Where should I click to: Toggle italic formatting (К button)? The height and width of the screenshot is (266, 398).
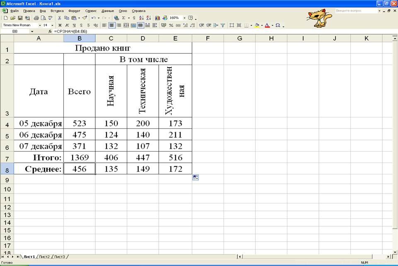[67, 25]
